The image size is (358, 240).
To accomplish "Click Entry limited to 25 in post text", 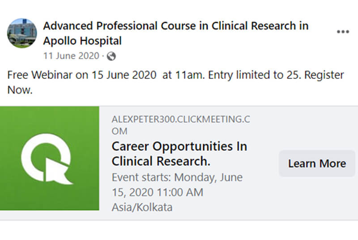I will pos(255,75).
